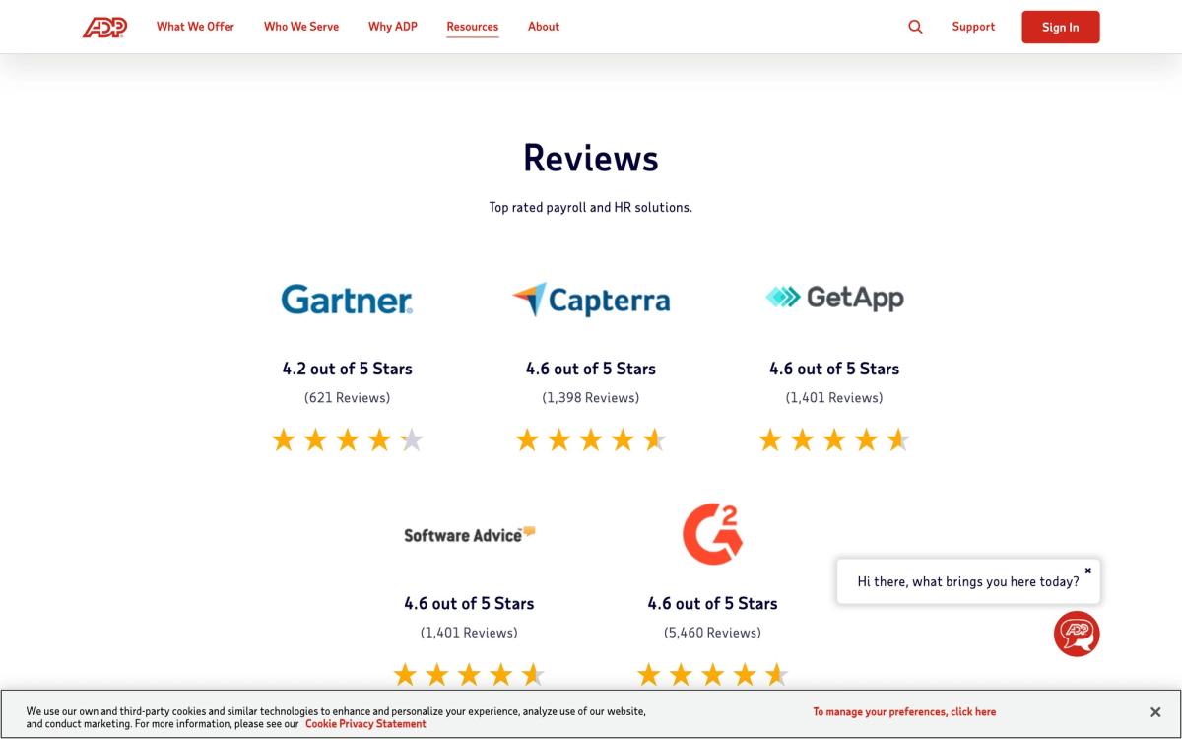1182x739 pixels.
Task: Click the G2 logo
Action: (x=712, y=534)
